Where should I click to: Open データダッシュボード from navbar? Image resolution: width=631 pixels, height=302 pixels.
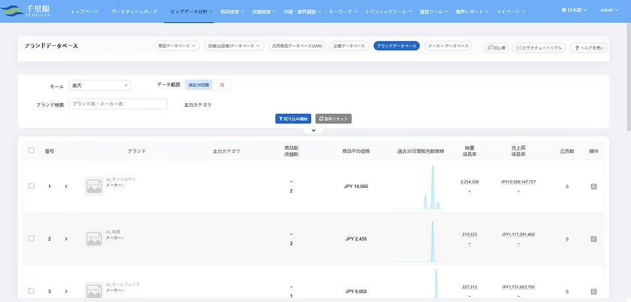pyautogui.click(x=135, y=12)
